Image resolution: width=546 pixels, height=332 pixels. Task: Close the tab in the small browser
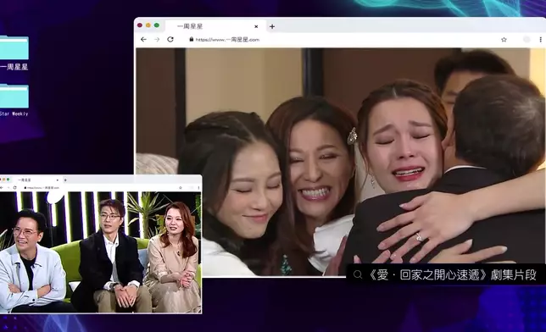tap(58, 180)
